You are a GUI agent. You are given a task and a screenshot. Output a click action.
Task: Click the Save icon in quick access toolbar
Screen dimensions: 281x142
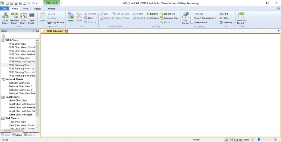(16, 3)
